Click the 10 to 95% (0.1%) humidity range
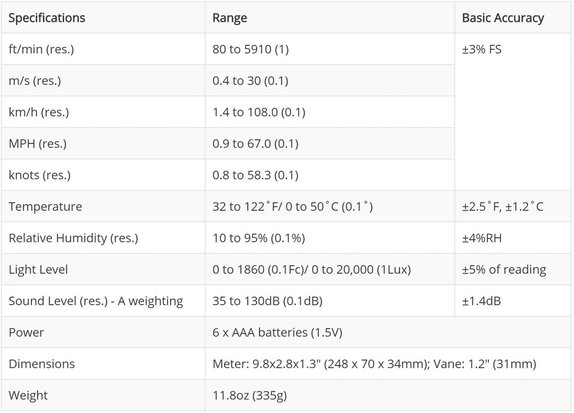 pos(258,238)
